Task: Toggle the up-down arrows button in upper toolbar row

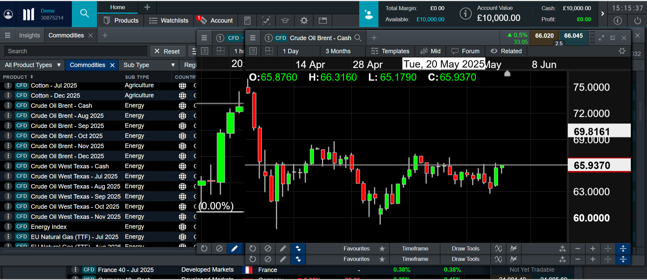Action: click(298, 248)
